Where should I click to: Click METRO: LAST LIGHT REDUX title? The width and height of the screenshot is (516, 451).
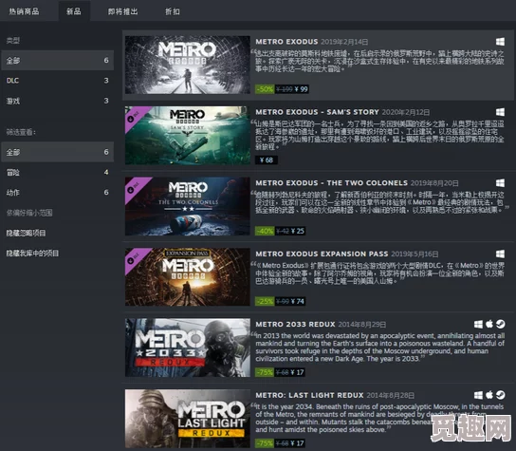[x=309, y=395]
